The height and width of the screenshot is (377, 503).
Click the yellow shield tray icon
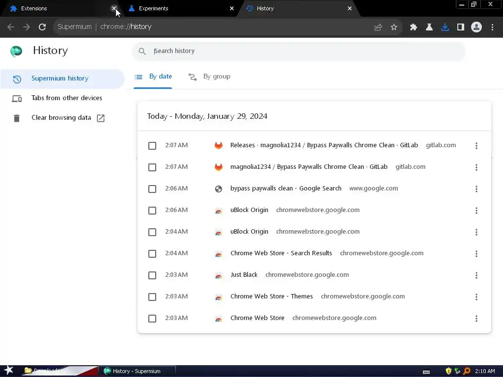click(x=448, y=371)
